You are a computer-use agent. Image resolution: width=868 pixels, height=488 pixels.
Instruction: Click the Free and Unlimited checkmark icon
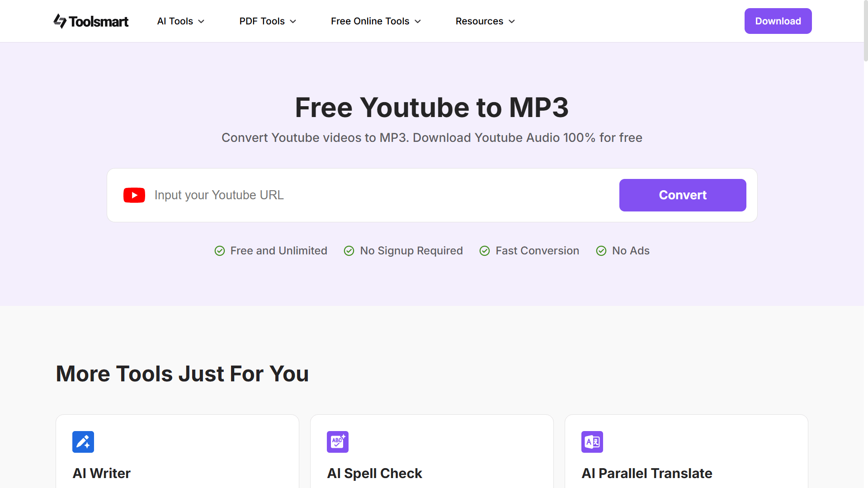click(x=220, y=251)
